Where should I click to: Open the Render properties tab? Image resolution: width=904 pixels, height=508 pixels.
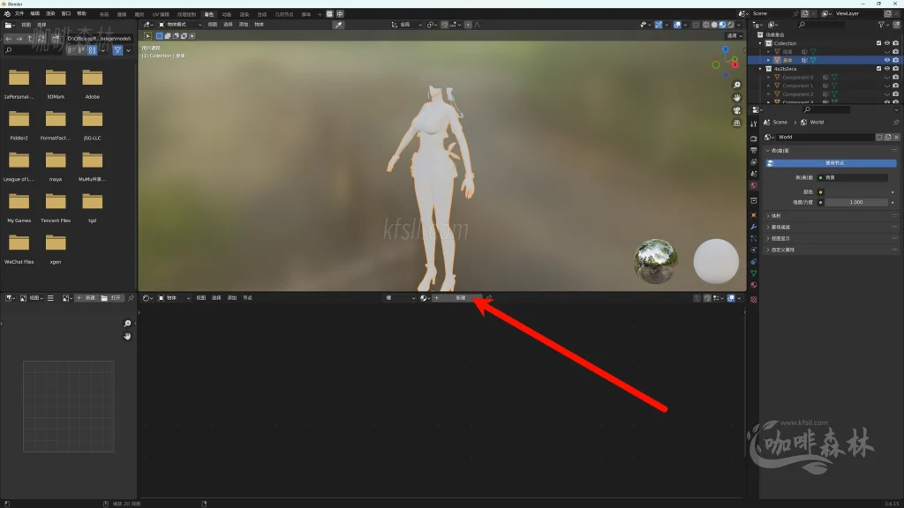[x=754, y=138]
